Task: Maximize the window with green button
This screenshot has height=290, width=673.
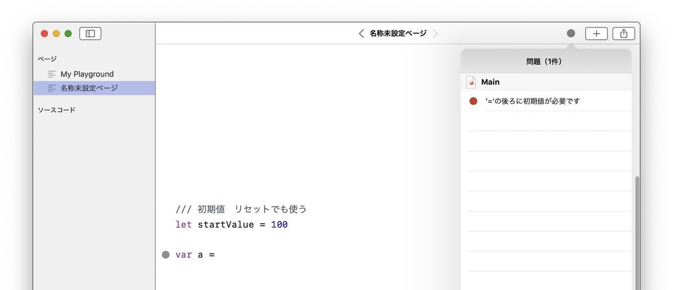Action: click(x=68, y=34)
